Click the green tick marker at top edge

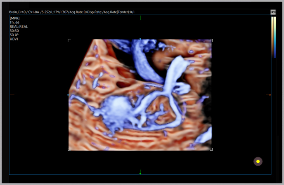coord(140,18)
